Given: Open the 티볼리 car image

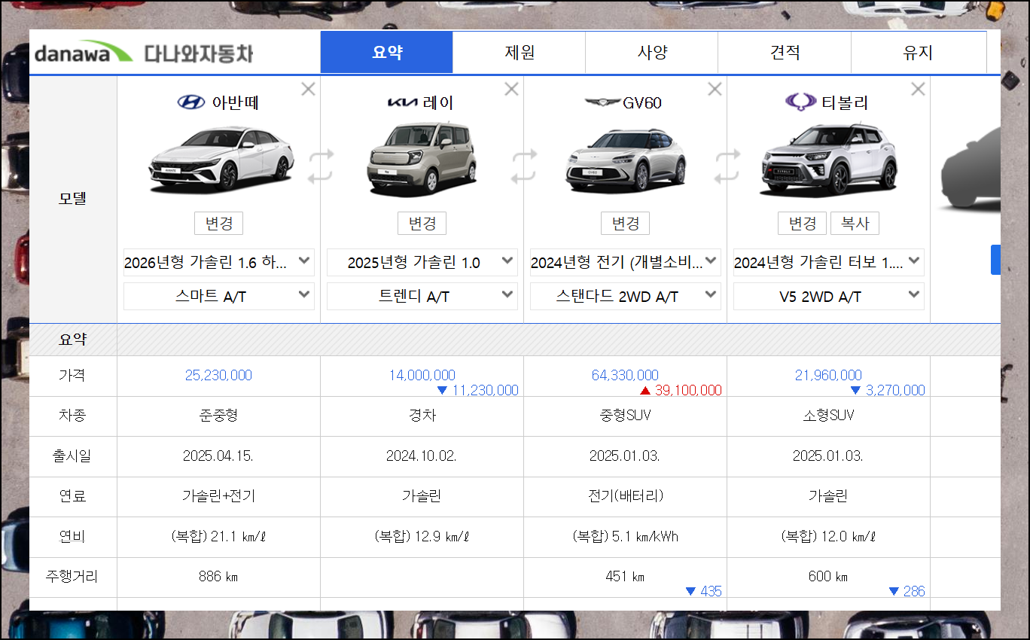Looking at the screenshot, I should tap(829, 160).
